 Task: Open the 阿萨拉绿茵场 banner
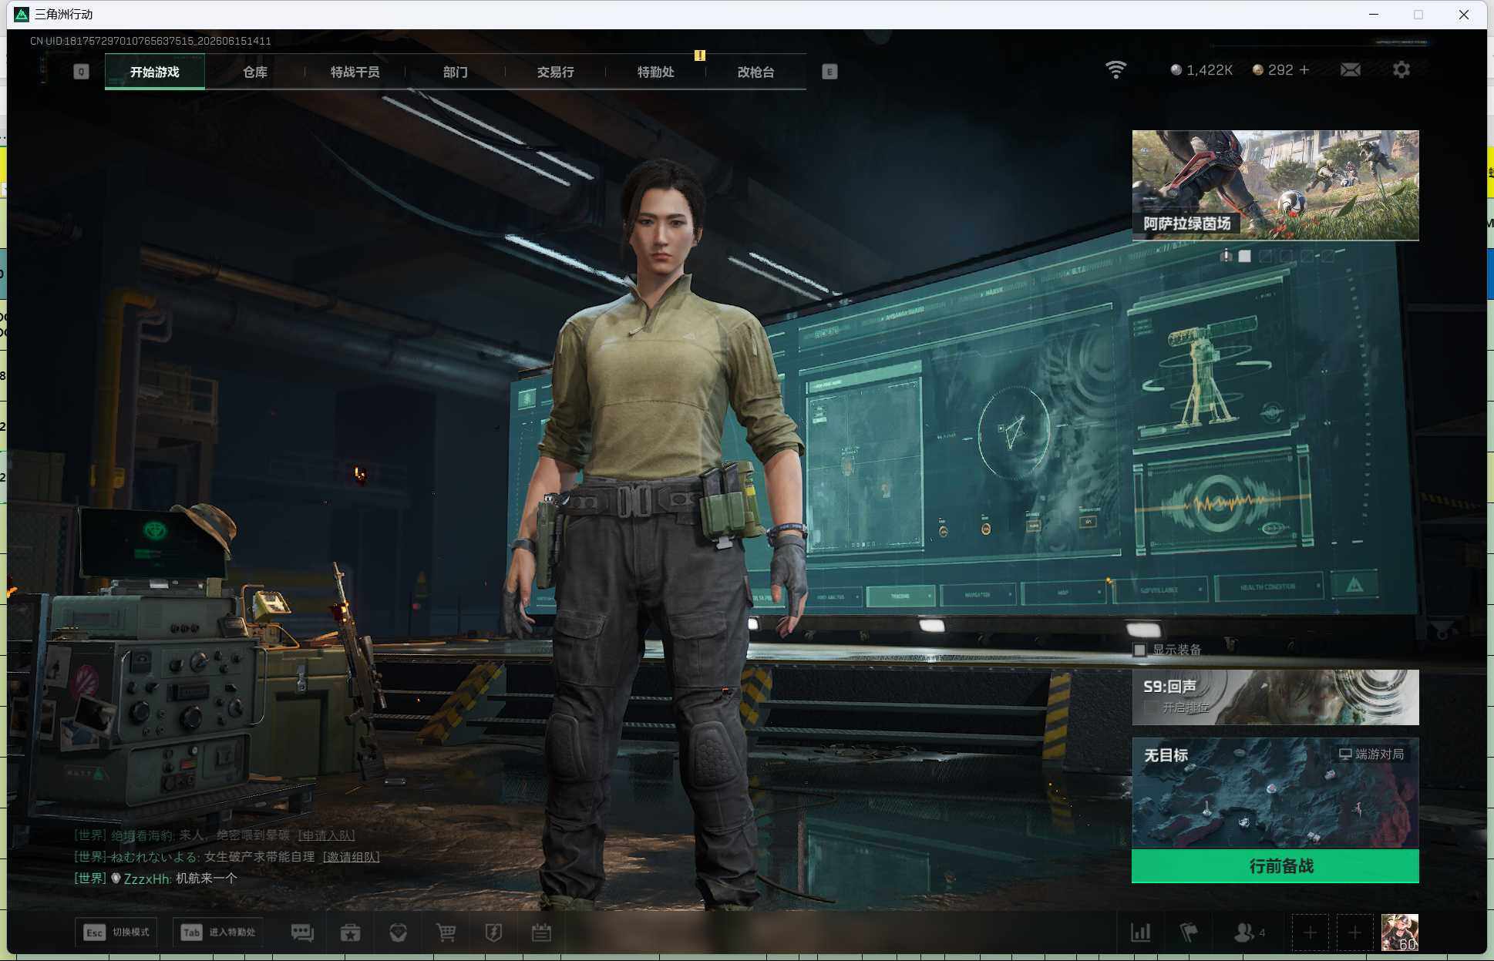coord(1275,185)
